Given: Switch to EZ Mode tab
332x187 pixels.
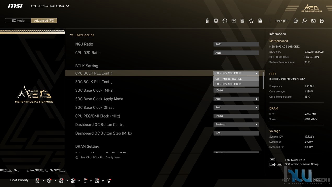Looking at the screenshot, I should pyautogui.click(x=18, y=21).
